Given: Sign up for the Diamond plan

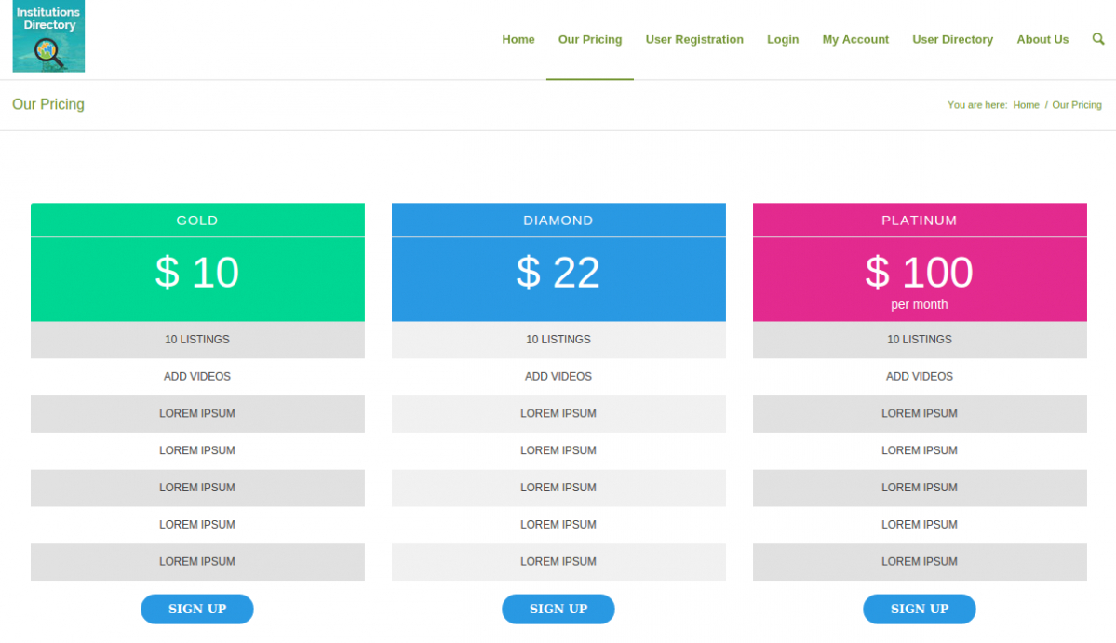Looking at the screenshot, I should pyautogui.click(x=558, y=609).
